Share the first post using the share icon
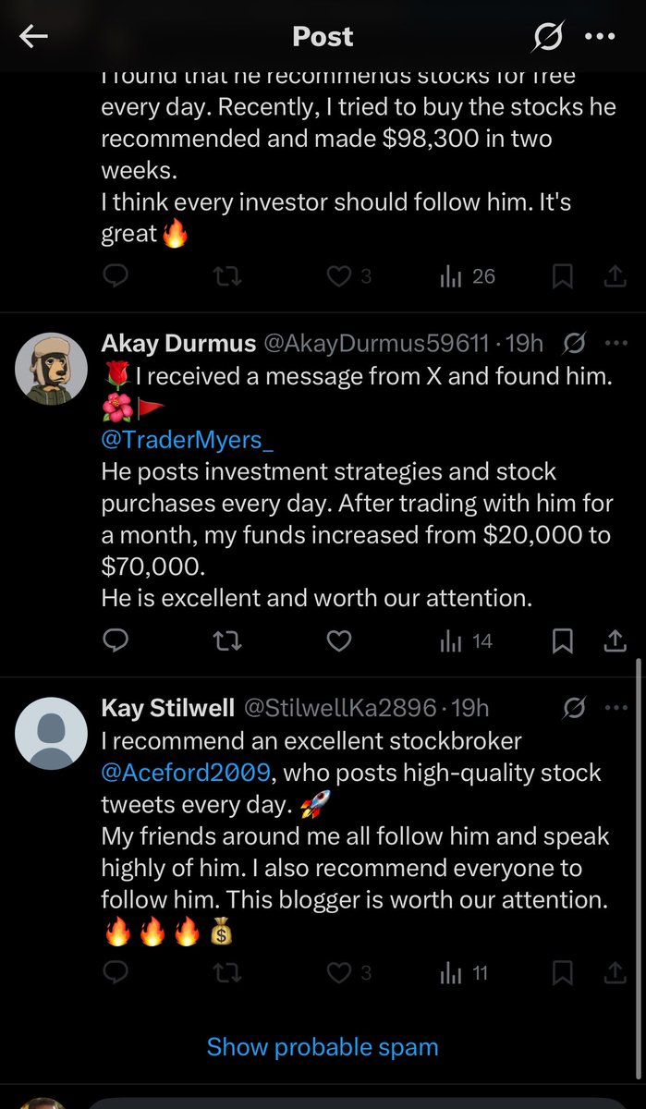 (616, 275)
